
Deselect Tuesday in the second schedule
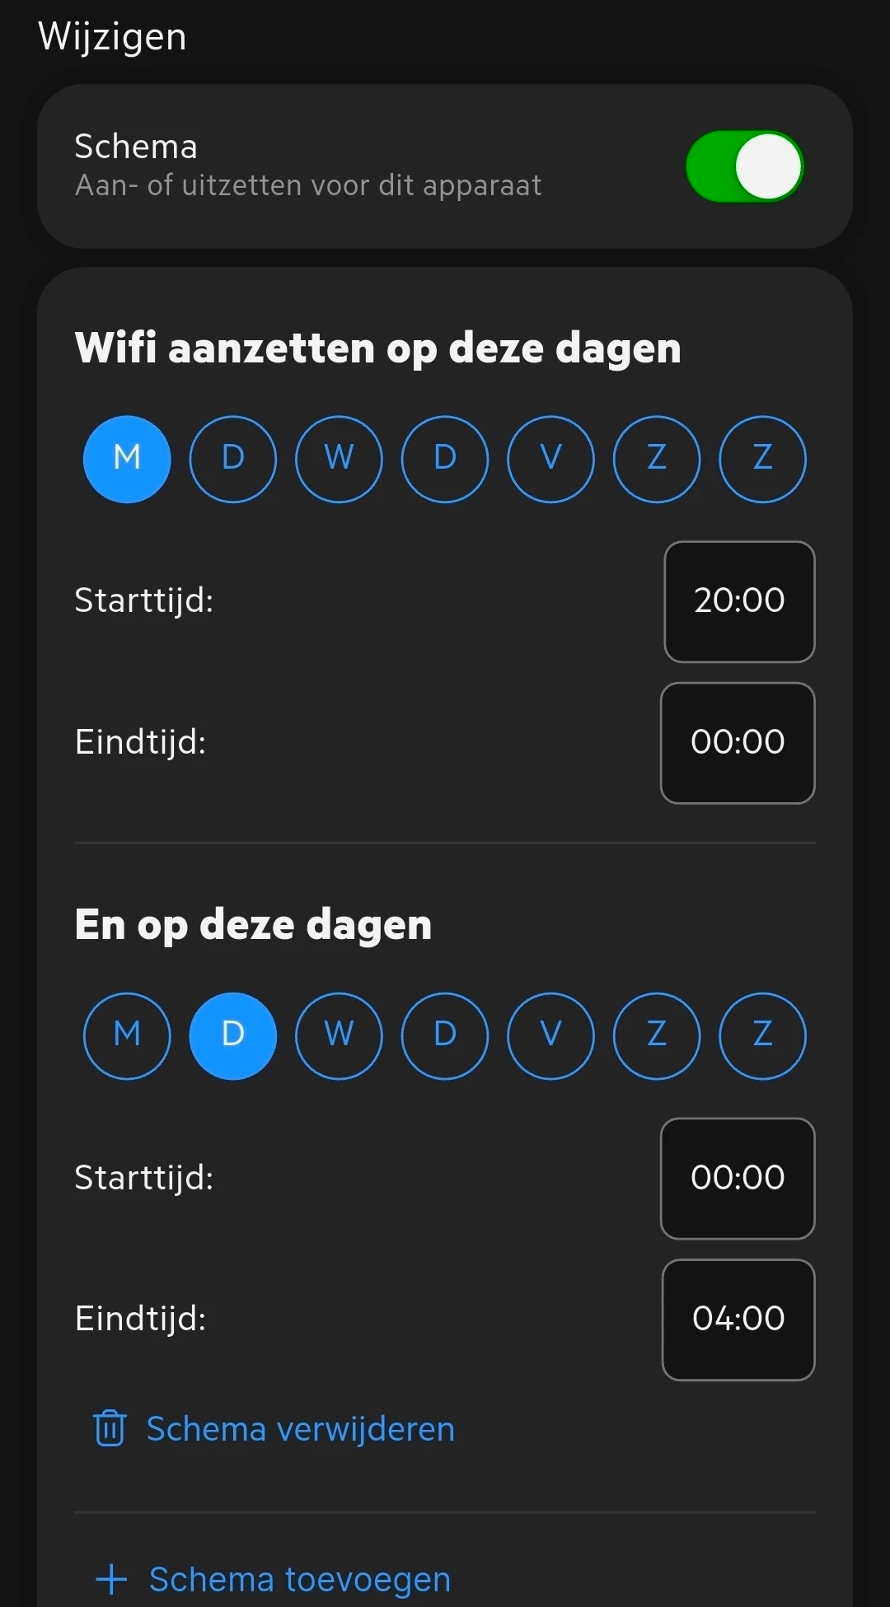[x=233, y=1035]
